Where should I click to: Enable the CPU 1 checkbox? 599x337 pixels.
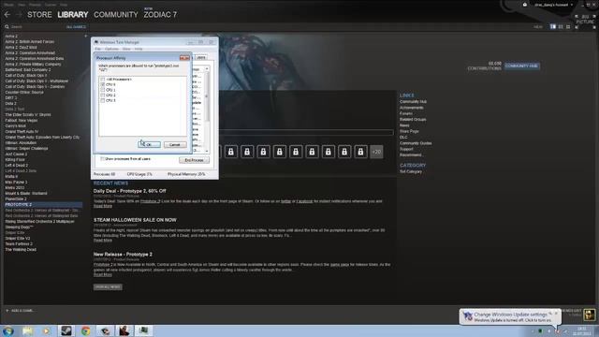coord(102,90)
